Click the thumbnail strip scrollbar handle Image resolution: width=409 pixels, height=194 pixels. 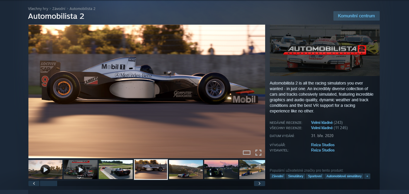pos(49,183)
